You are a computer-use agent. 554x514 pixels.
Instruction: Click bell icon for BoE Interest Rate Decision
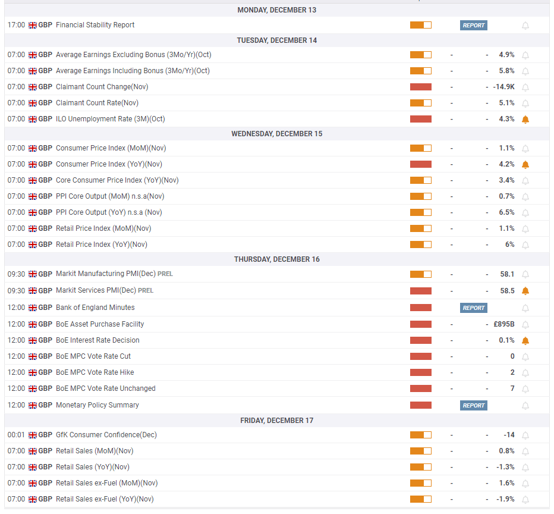[x=525, y=341]
